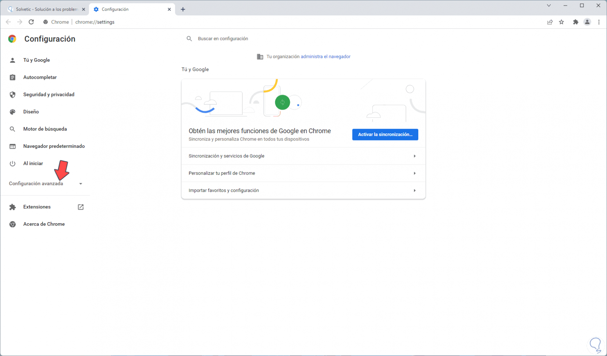Click the green sync circle illustration
This screenshot has height=356, width=607.
click(283, 103)
